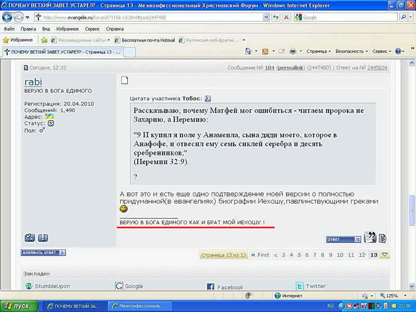Click the StumbleUpon bookmark icon

(29, 286)
